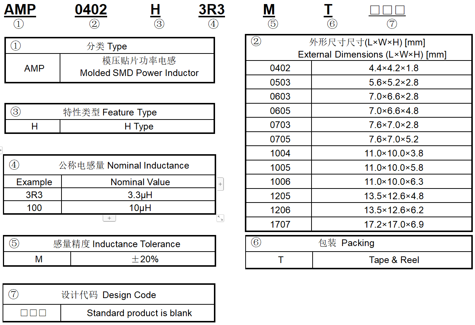The height and width of the screenshot is (325, 475).
Task: Click the resize handle at Nominal Inductance table corner
Action: [x=220, y=218]
